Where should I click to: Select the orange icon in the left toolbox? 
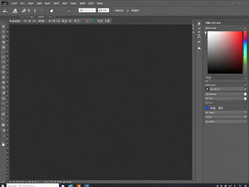point(4,136)
